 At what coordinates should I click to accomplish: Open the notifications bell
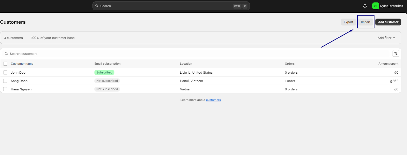click(365, 6)
